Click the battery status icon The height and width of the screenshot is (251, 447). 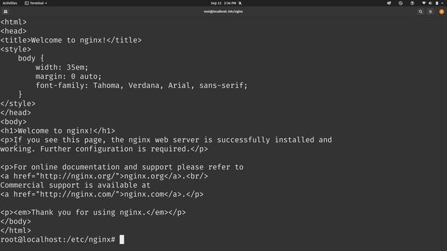point(437,3)
